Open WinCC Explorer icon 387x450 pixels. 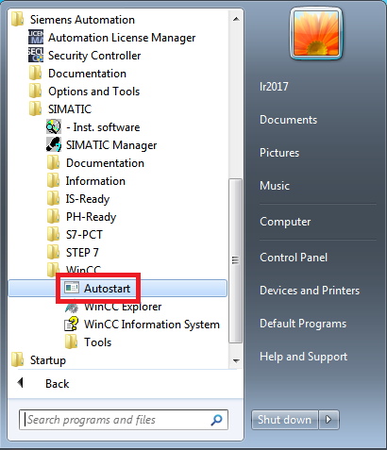[72, 307]
